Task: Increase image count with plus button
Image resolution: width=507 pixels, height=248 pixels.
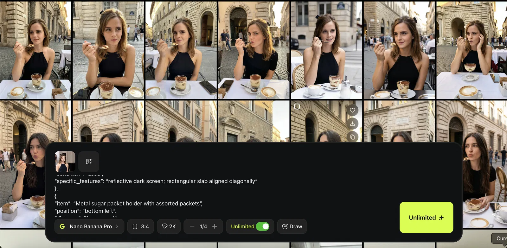Action: pos(215,226)
